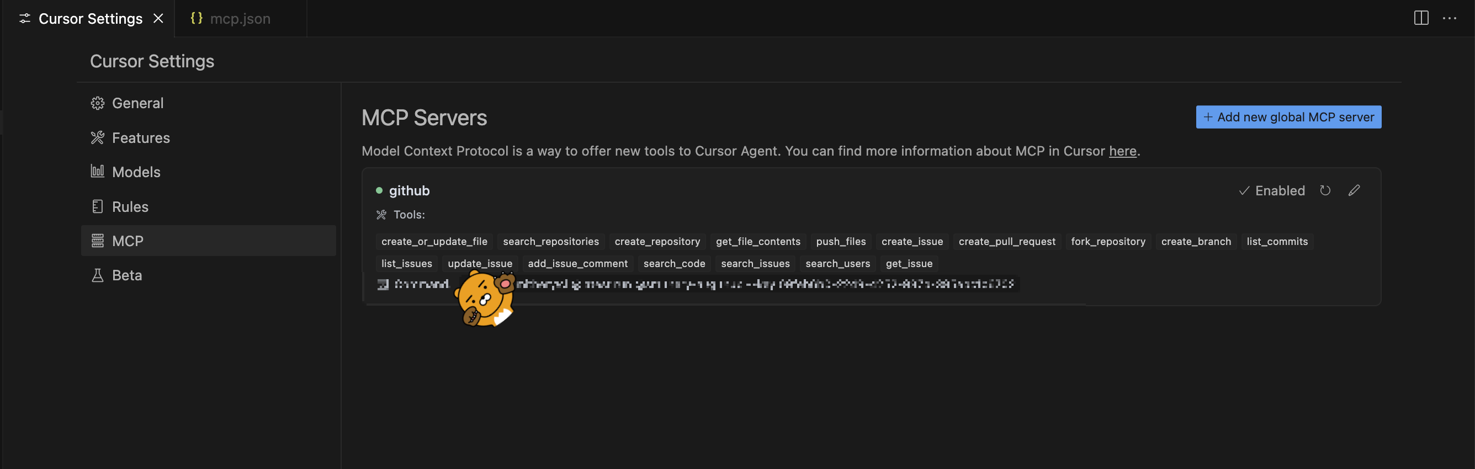The width and height of the screenshot is (1475, 469).
Task: Click the get_file_contents tool tag
Action: pos(757,241)
